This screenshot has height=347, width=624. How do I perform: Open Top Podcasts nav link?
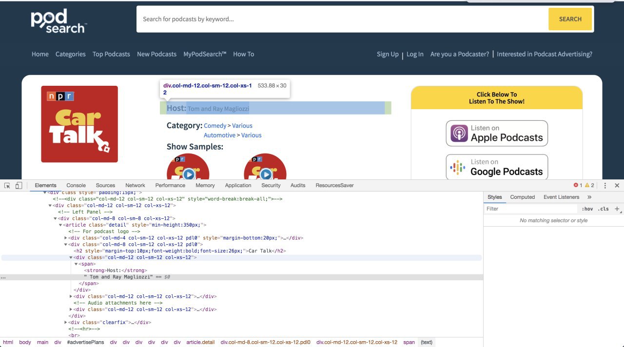[111, 54]
